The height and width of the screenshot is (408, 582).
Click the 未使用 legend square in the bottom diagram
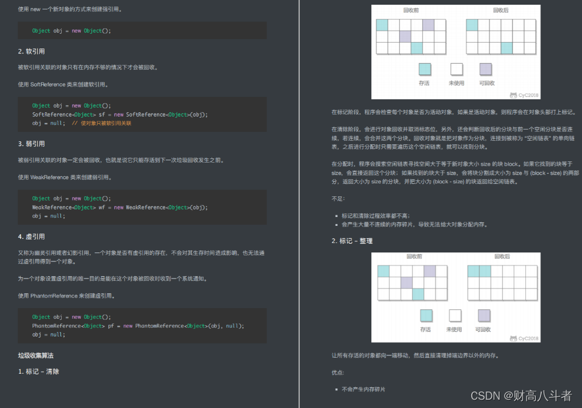(456, 315)
